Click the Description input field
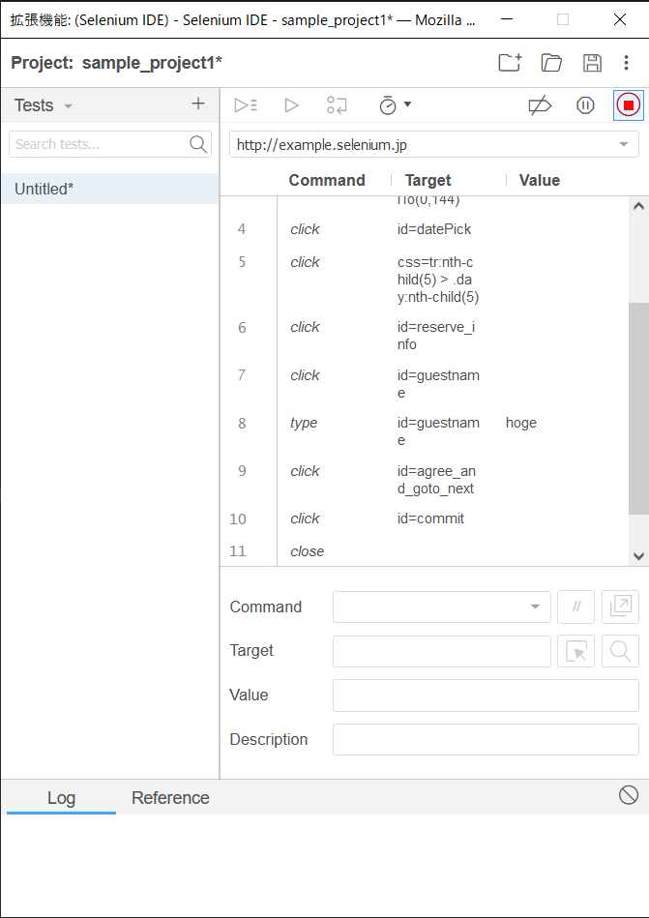 point(486,739)
